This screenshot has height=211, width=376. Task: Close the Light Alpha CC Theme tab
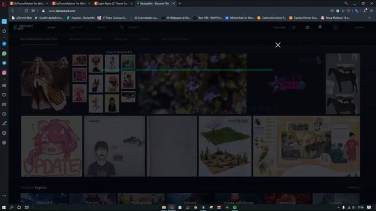[x=132, y=4]
